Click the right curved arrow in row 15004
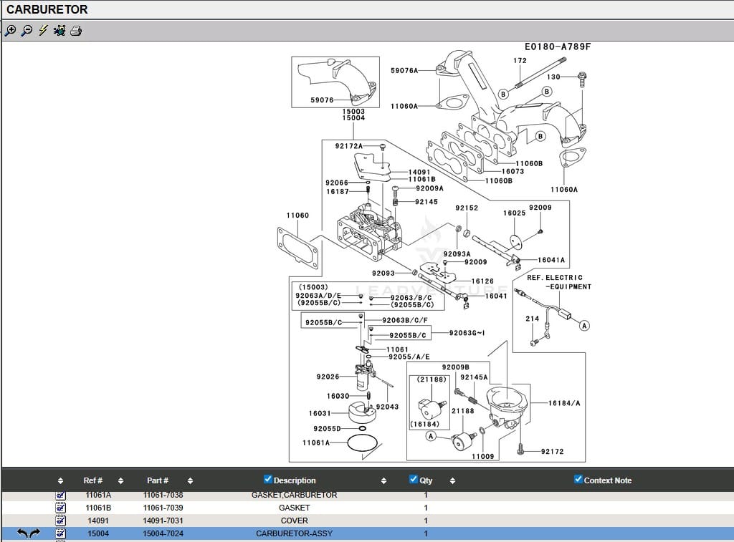734x542 pixels. click(x=34, y=533)
